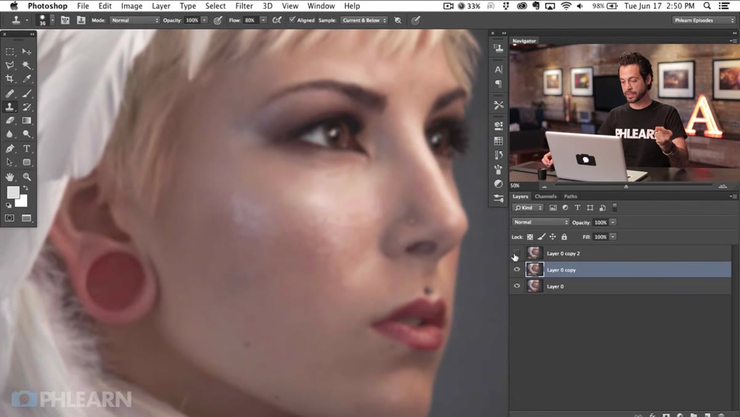Select the Path Selection tool

click(x=10, y=162)
